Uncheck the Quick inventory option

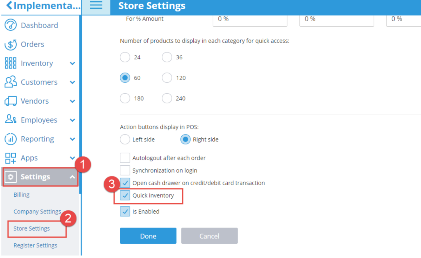125,195
